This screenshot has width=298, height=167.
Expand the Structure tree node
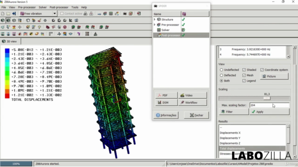[x=155, y=19]
